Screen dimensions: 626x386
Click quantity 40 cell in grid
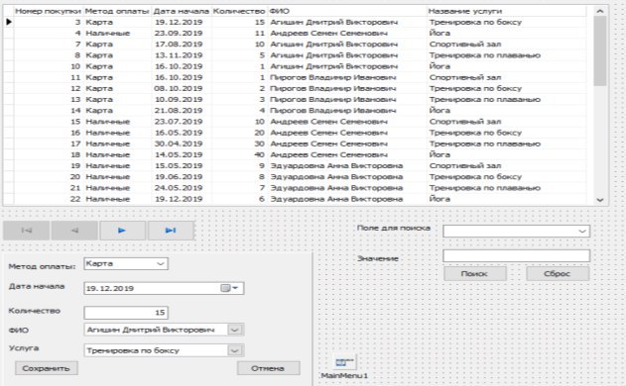tap(260, 154)
